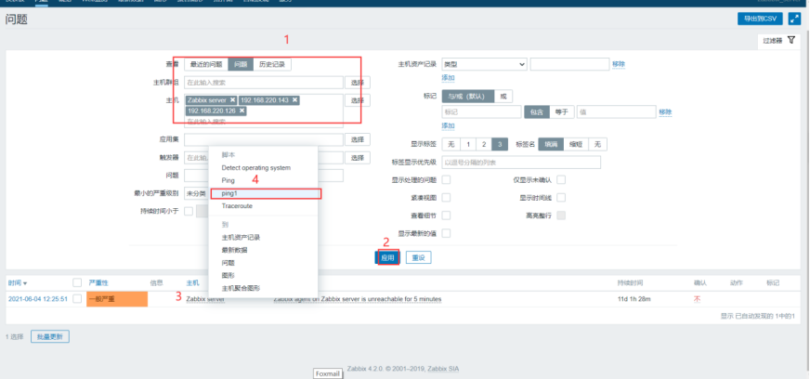Open minimum severity dropdown
The width and height of the screenshot is (810, 379).
(x=196, y=193)
